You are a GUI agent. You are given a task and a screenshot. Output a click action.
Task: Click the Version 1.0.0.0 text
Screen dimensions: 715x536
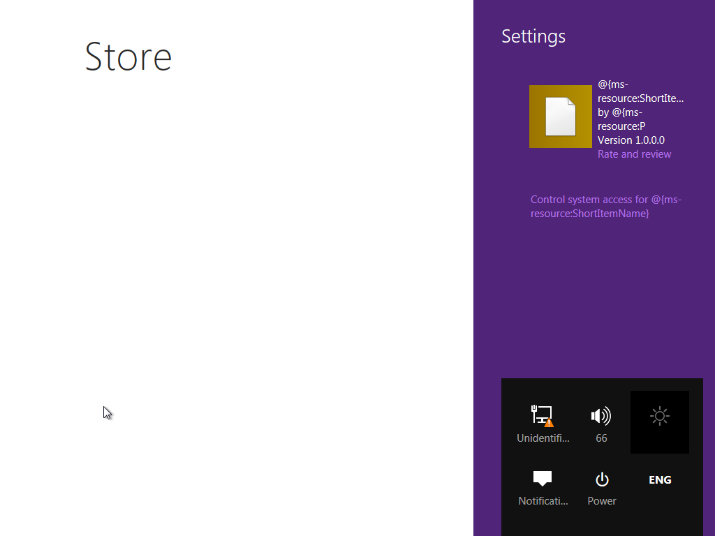[631, 140]
